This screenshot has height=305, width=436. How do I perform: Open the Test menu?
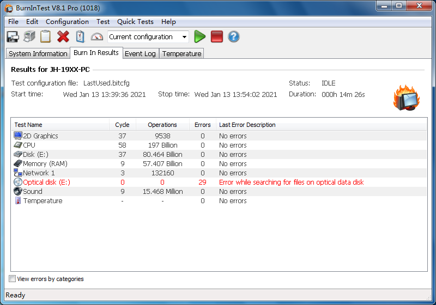coord(103,22)
